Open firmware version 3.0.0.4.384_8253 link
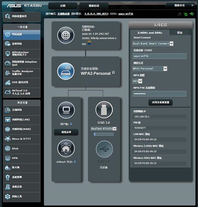This screenshot has width=198, height=207. (96, 14)
